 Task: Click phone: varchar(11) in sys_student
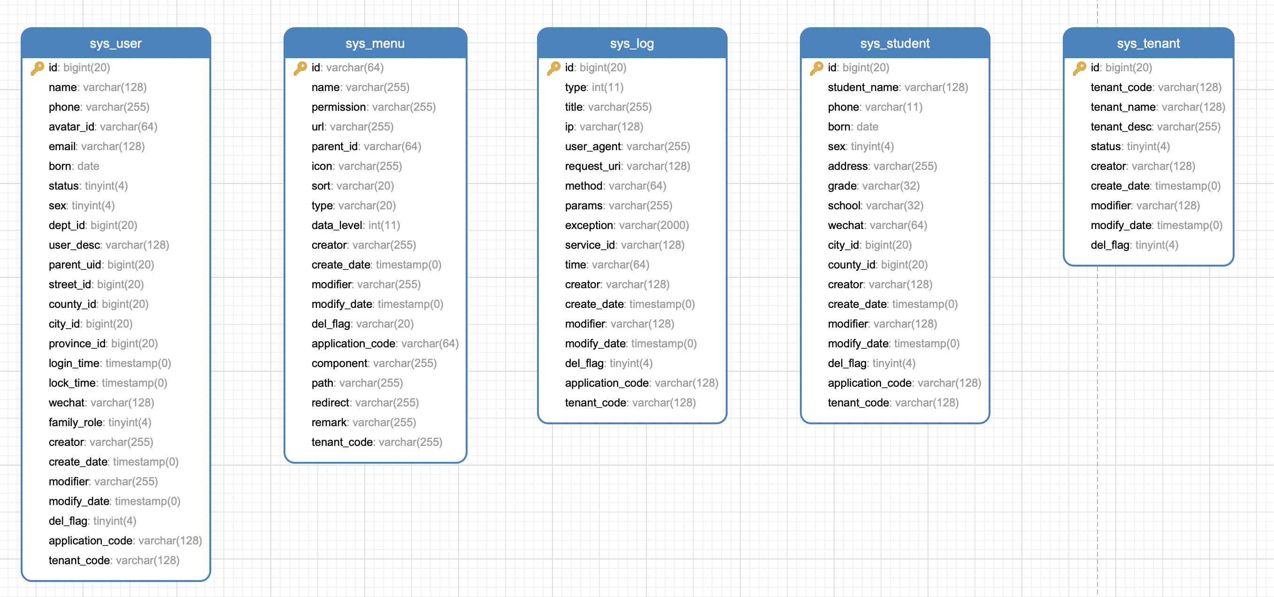[875, 107]
